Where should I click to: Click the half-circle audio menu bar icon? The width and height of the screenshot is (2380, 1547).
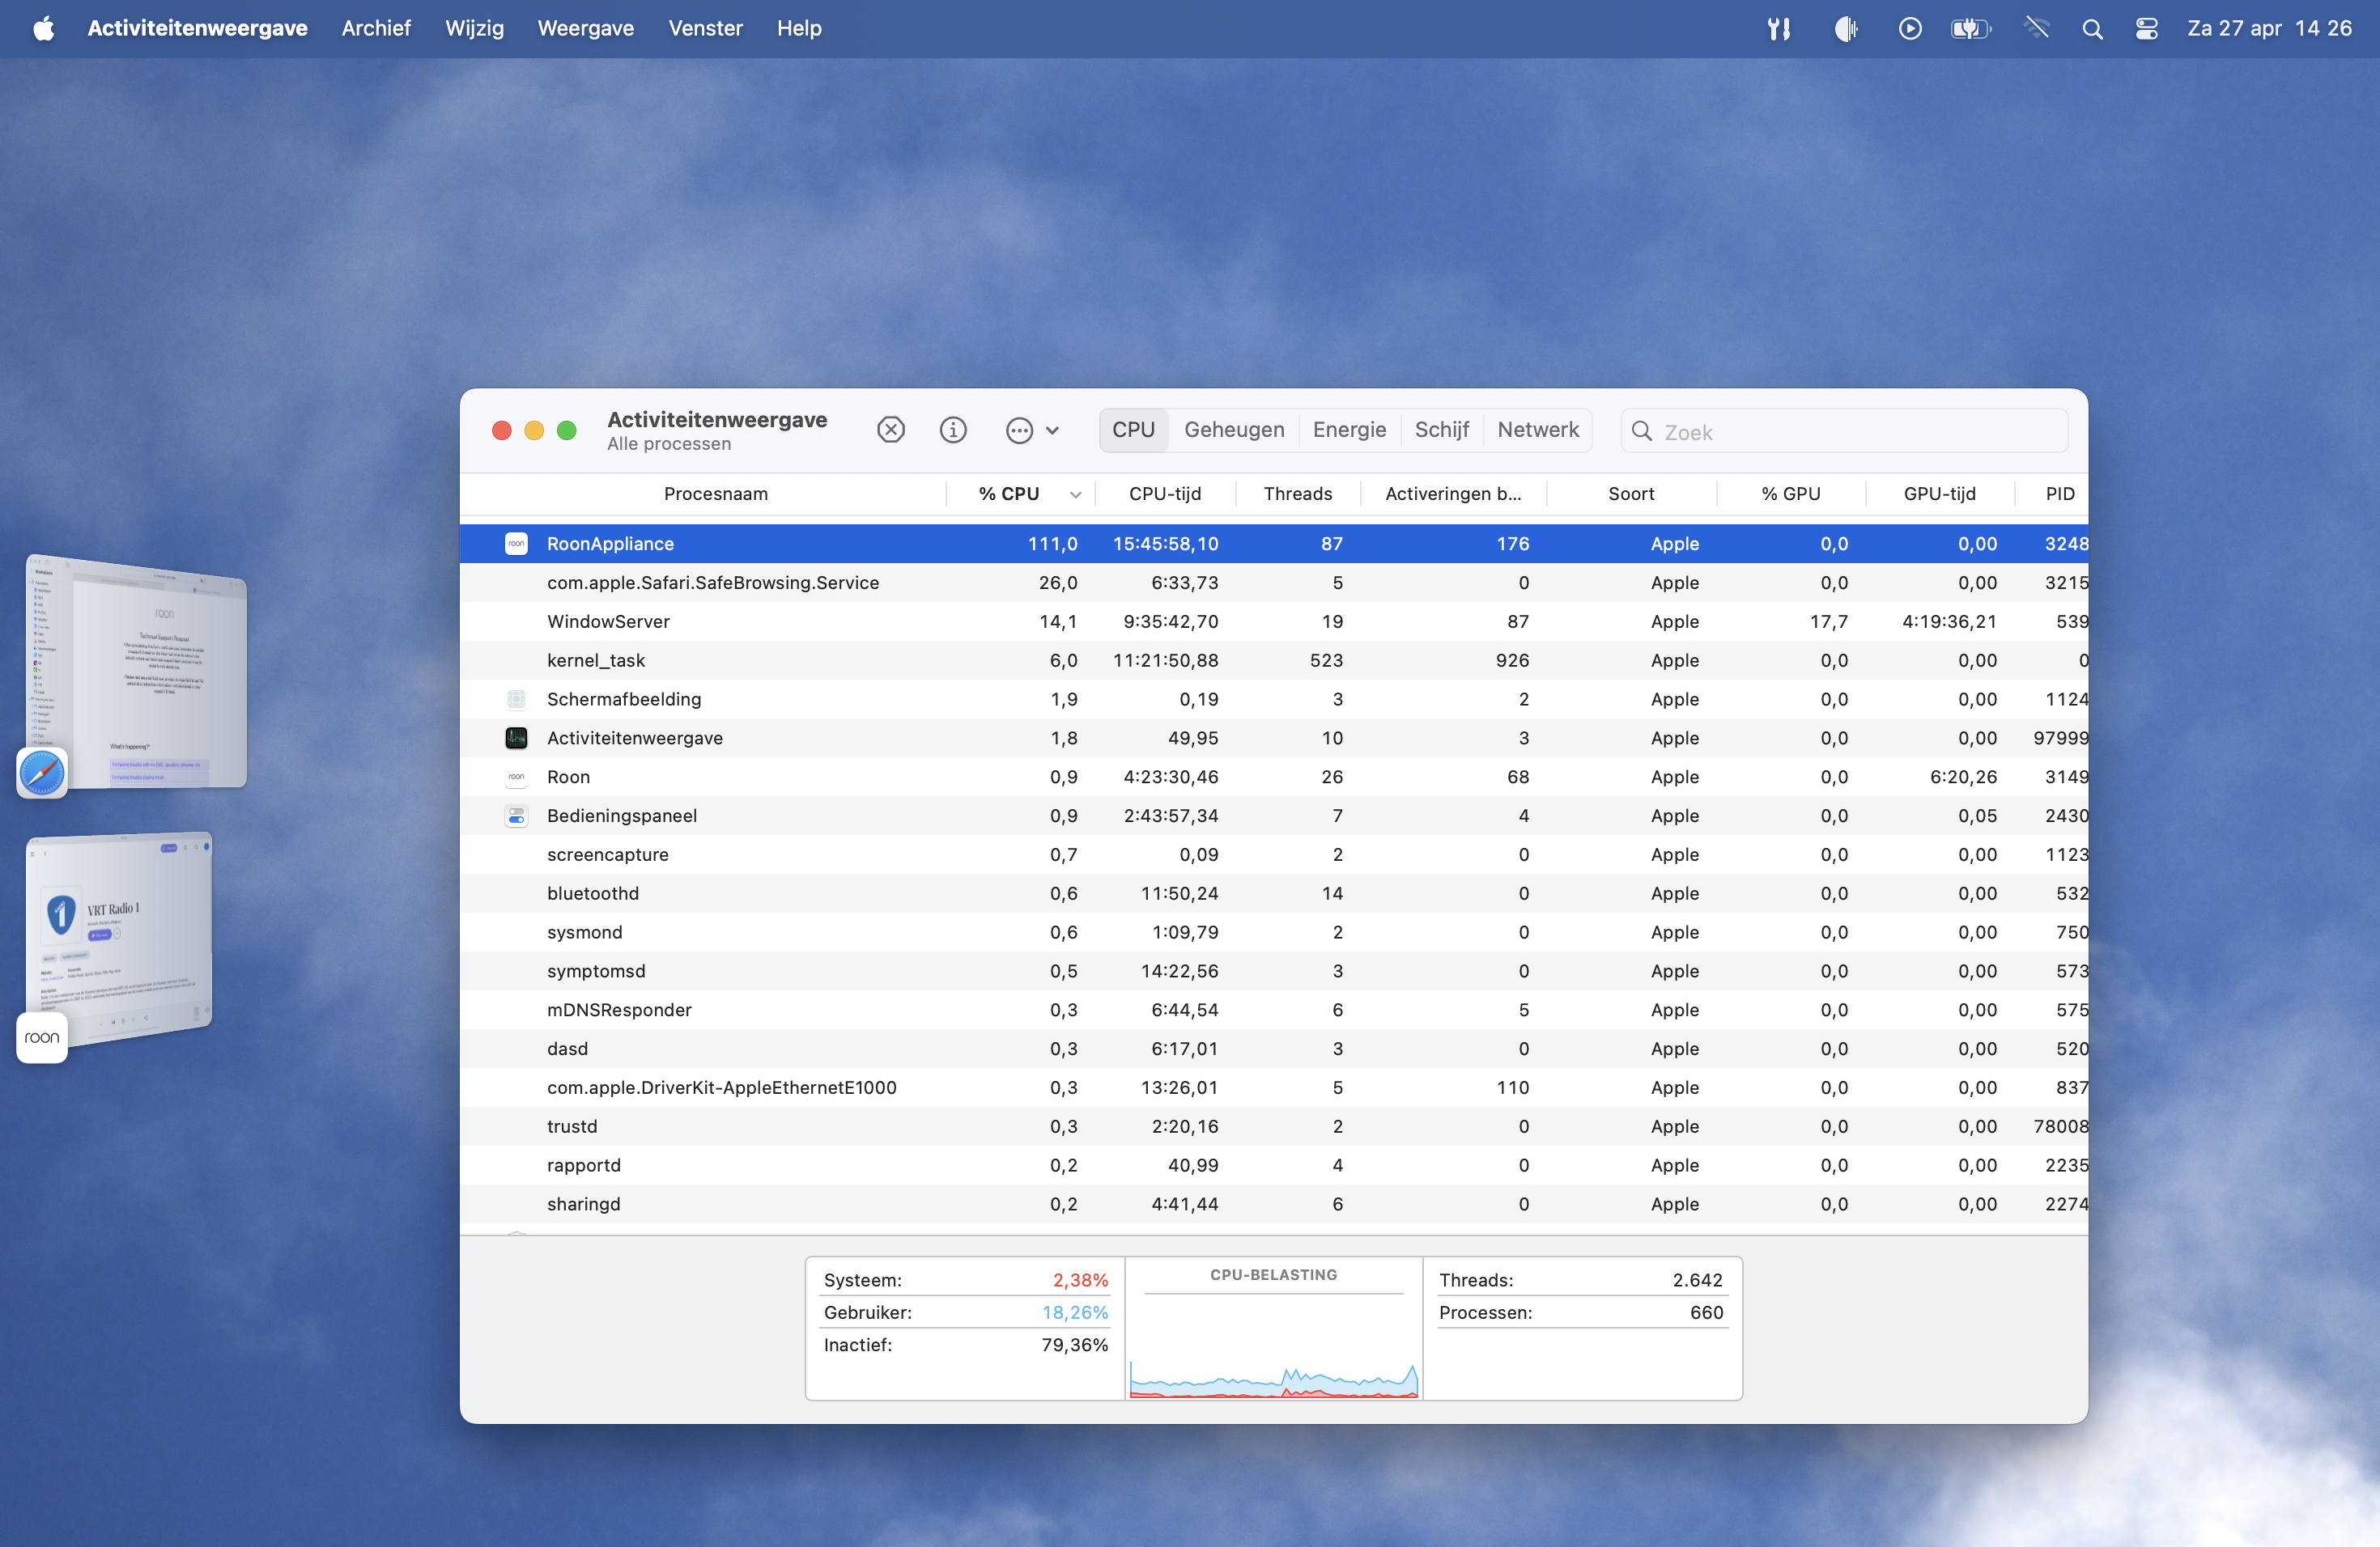pos(1846,28)
